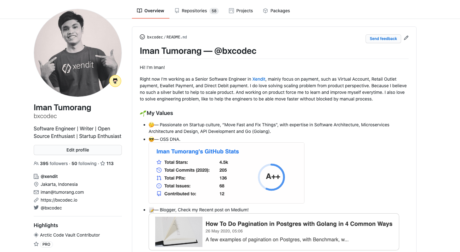Screen dimensions: 460x252
Task: Switch to the Overview tab
Action: pyautogui.click(x=150, y=10)
